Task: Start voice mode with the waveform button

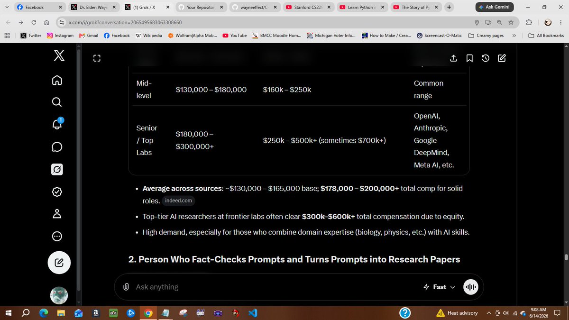Action: (471, 287)
